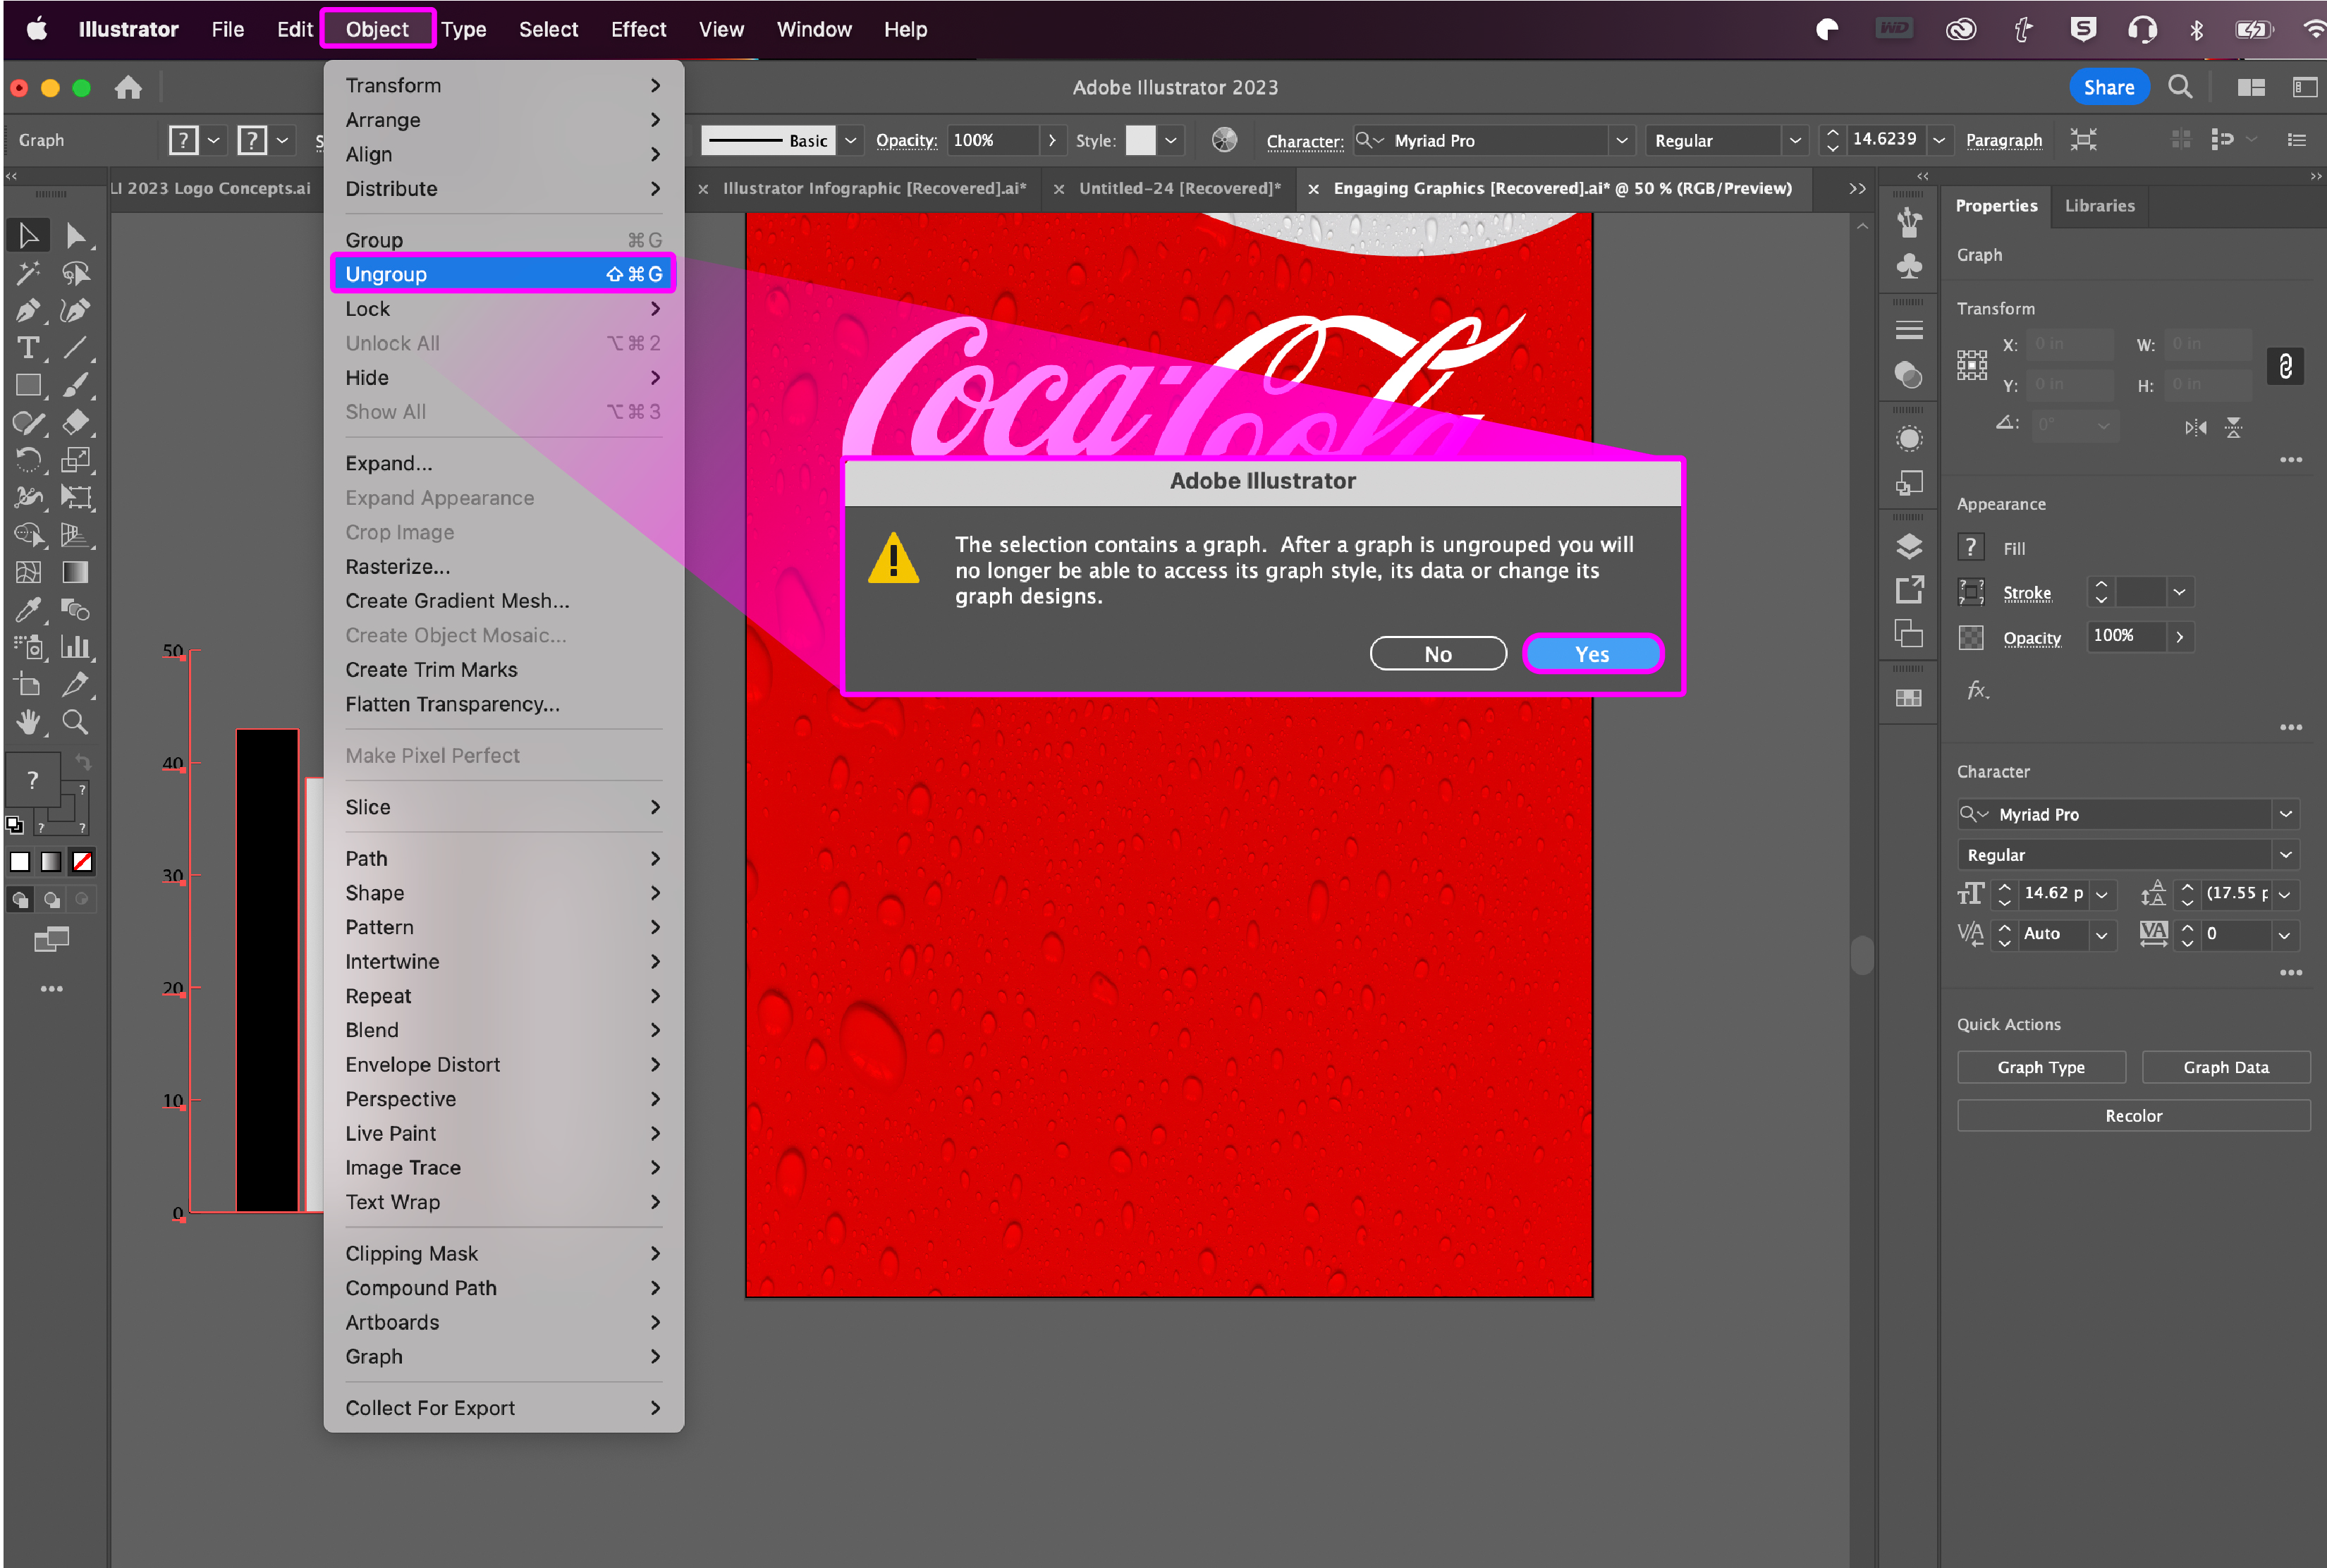
Task: Select the Gradient tool
Action: 75,572
